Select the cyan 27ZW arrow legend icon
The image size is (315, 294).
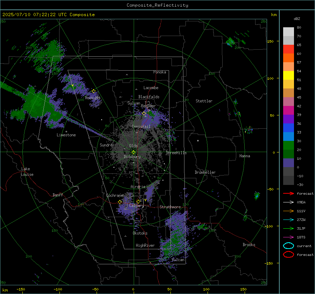click(288, 220)
